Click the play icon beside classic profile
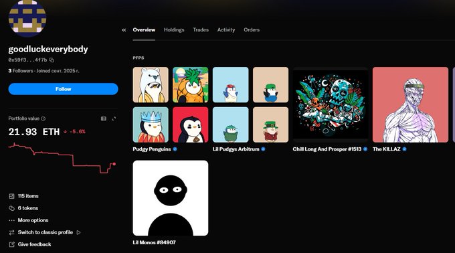 (79, 232)
